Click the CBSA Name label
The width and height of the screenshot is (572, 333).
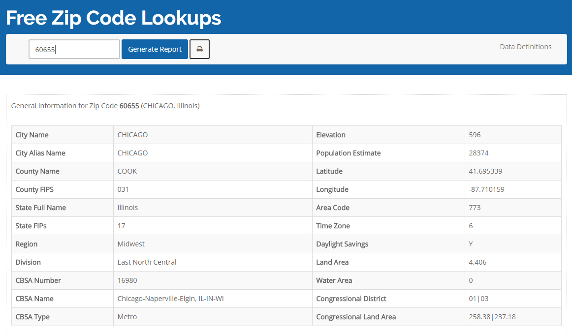(34, 299)
